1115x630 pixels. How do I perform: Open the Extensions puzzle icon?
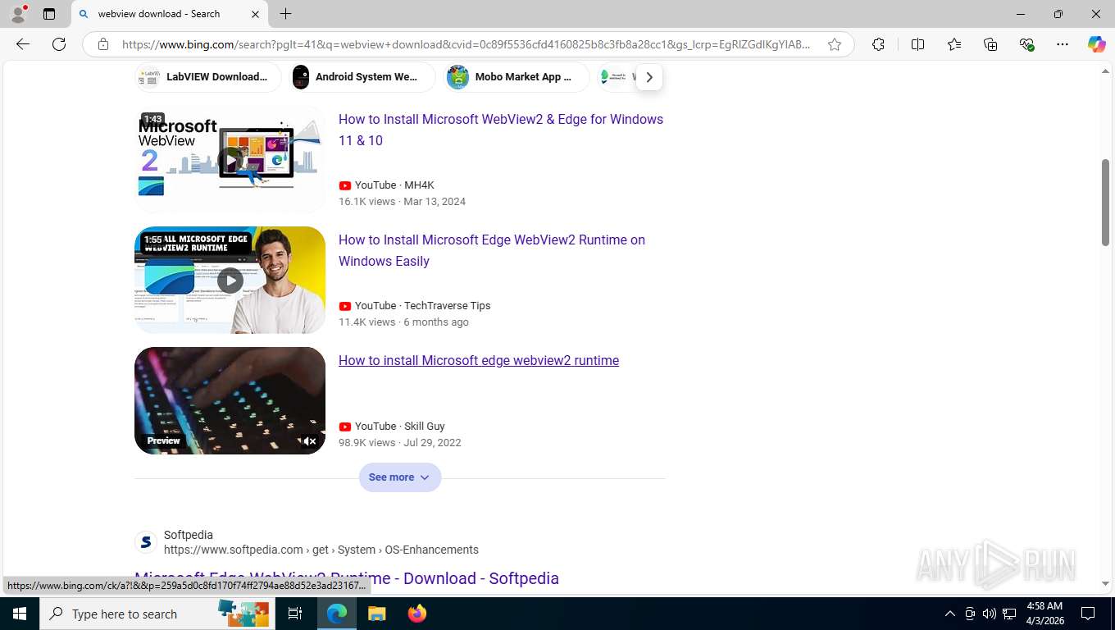tap(878, 44)
